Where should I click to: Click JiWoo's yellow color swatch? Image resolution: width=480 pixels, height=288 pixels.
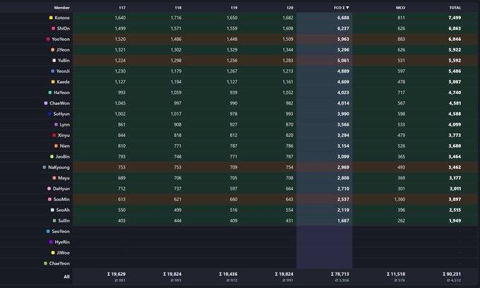click(x=53, y=253)
